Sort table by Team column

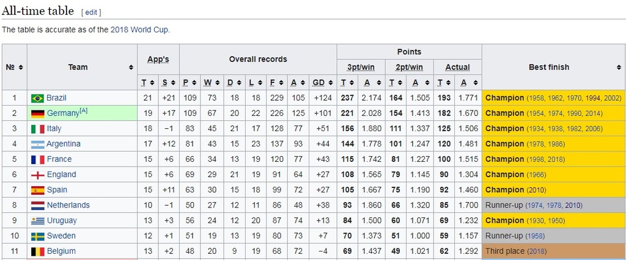point(131,67)
